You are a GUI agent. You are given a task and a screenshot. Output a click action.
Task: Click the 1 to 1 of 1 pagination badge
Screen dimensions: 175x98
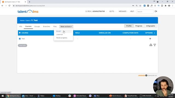pyautogui.click(x=22, y=45)
